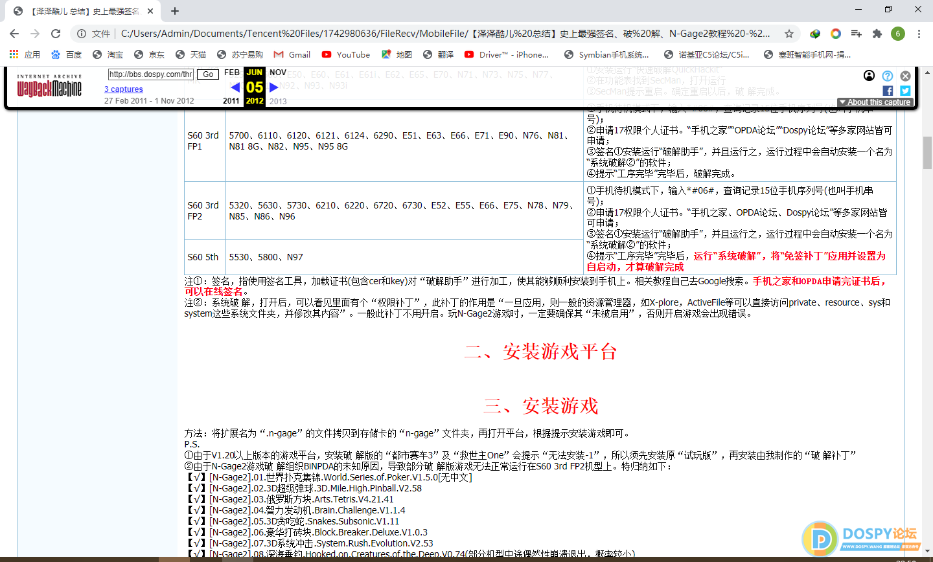
Task: Click the Wayback Machine logo
Action: click(49, 85)
